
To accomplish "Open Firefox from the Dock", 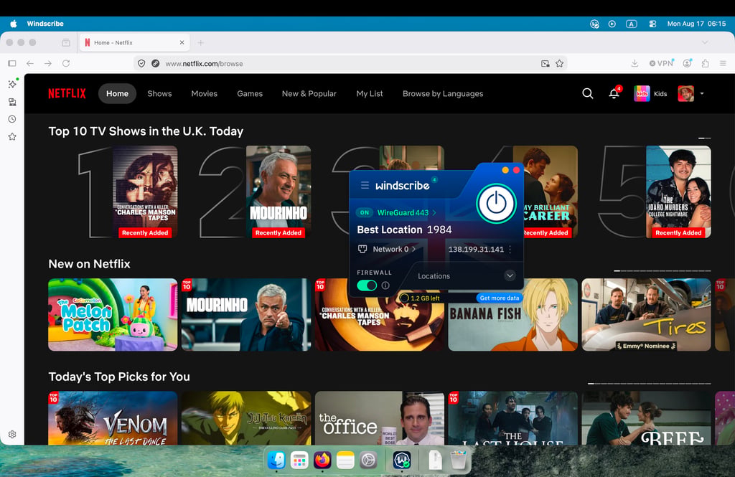I will click(x=322, y=460).
